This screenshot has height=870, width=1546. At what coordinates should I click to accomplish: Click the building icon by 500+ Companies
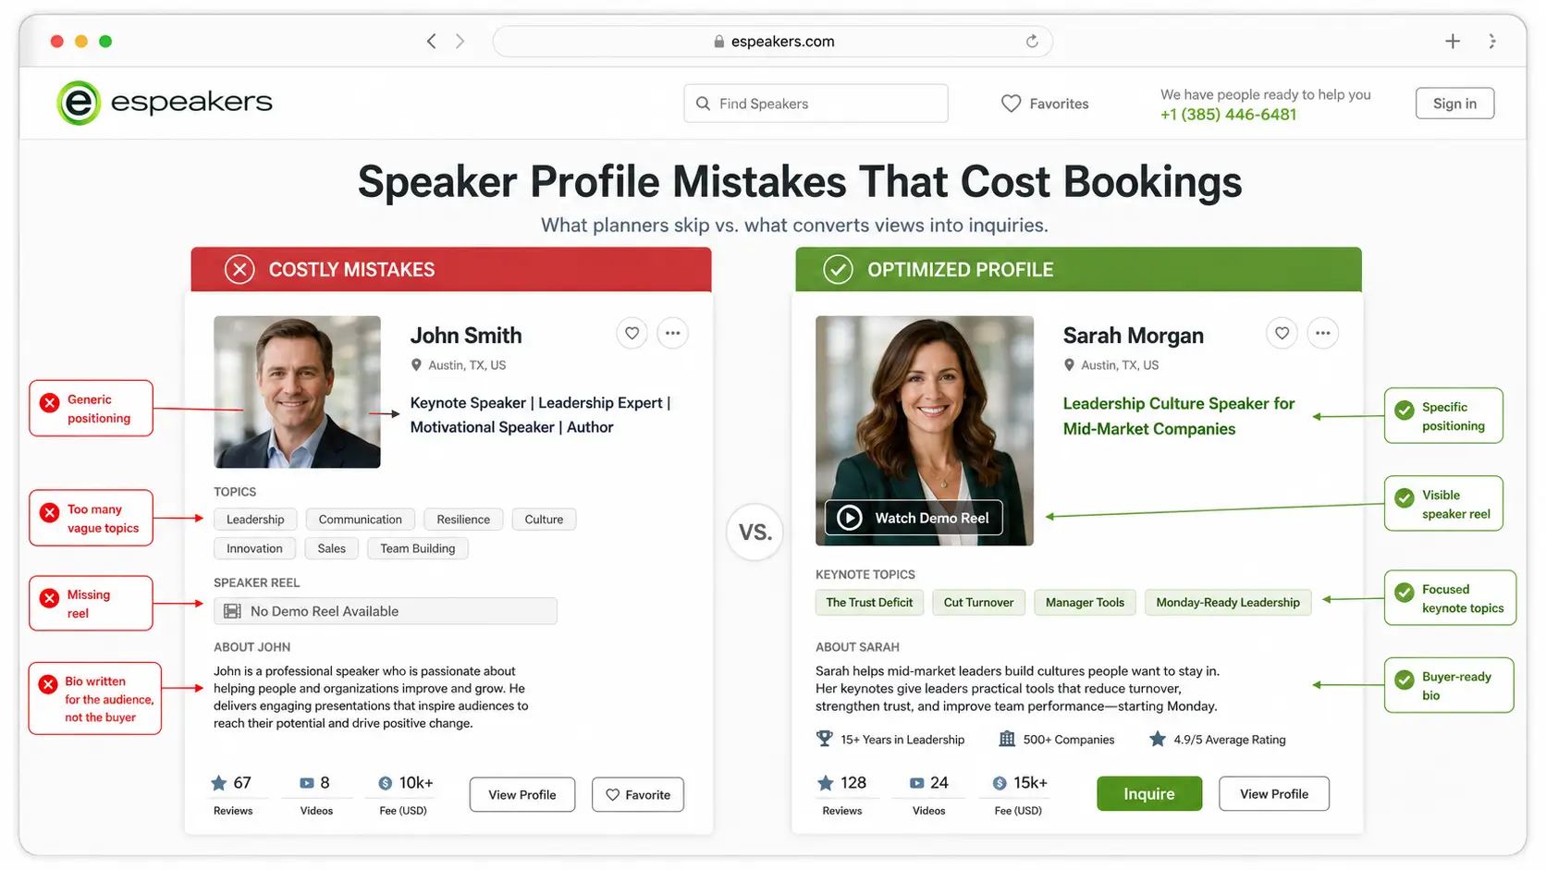coord(1007,739)
